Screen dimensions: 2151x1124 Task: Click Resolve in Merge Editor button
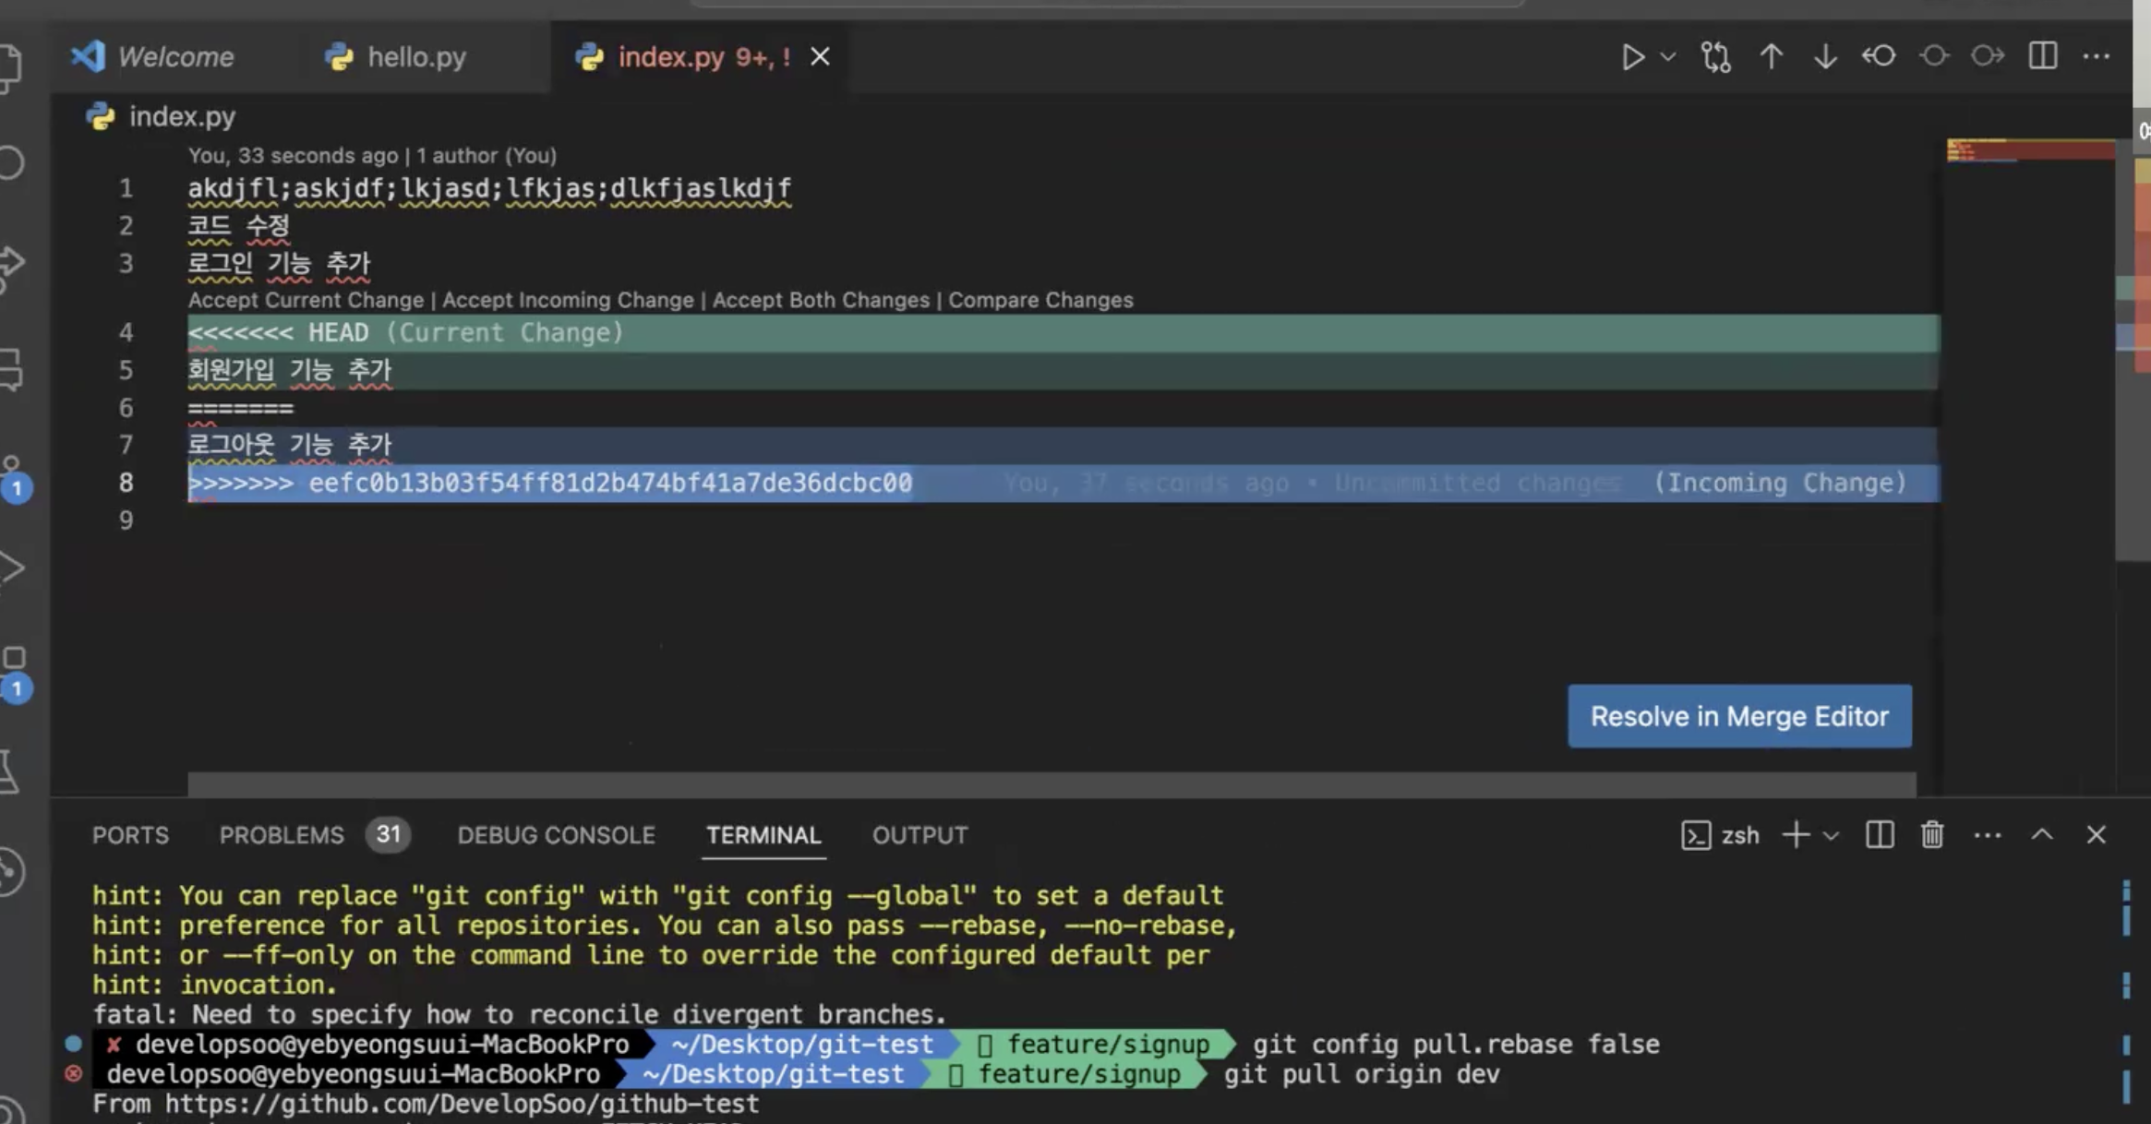click(1739, 716)
